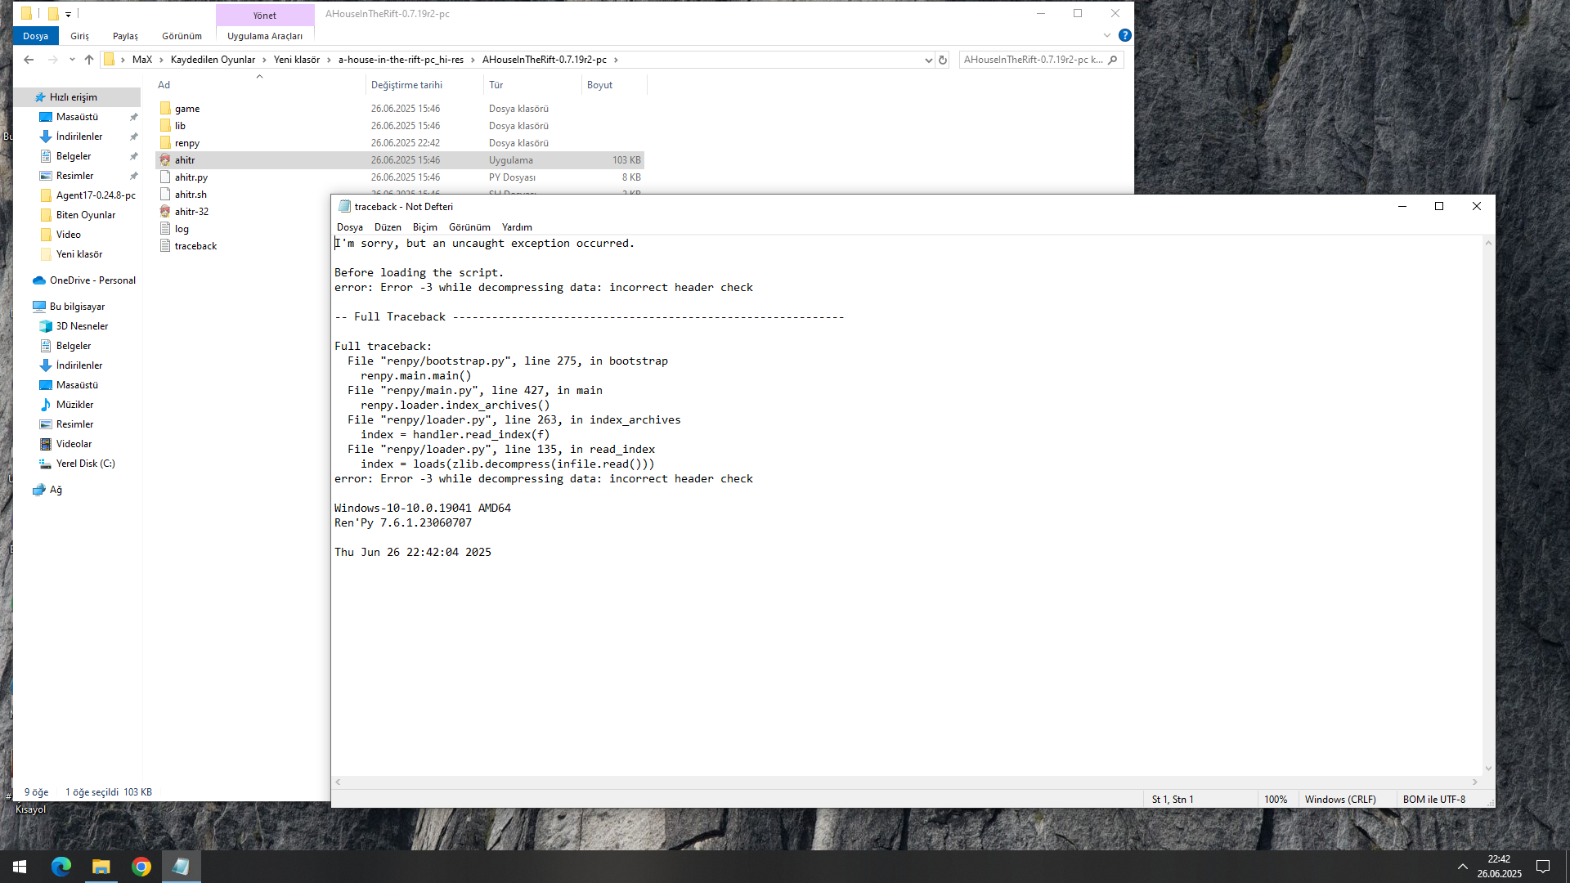Sort by Değiştirme tarihi column

(x=406, y=85)
